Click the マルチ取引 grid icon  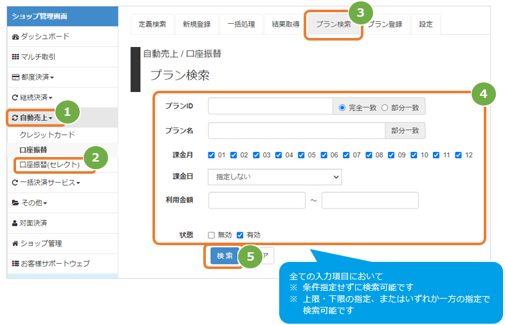15,57
